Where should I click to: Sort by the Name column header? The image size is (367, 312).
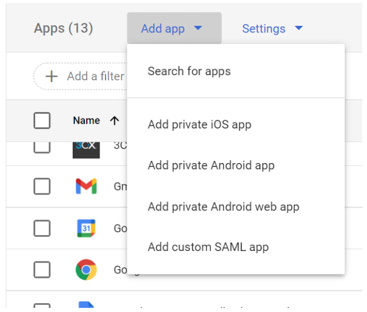(x=86, y=121)
